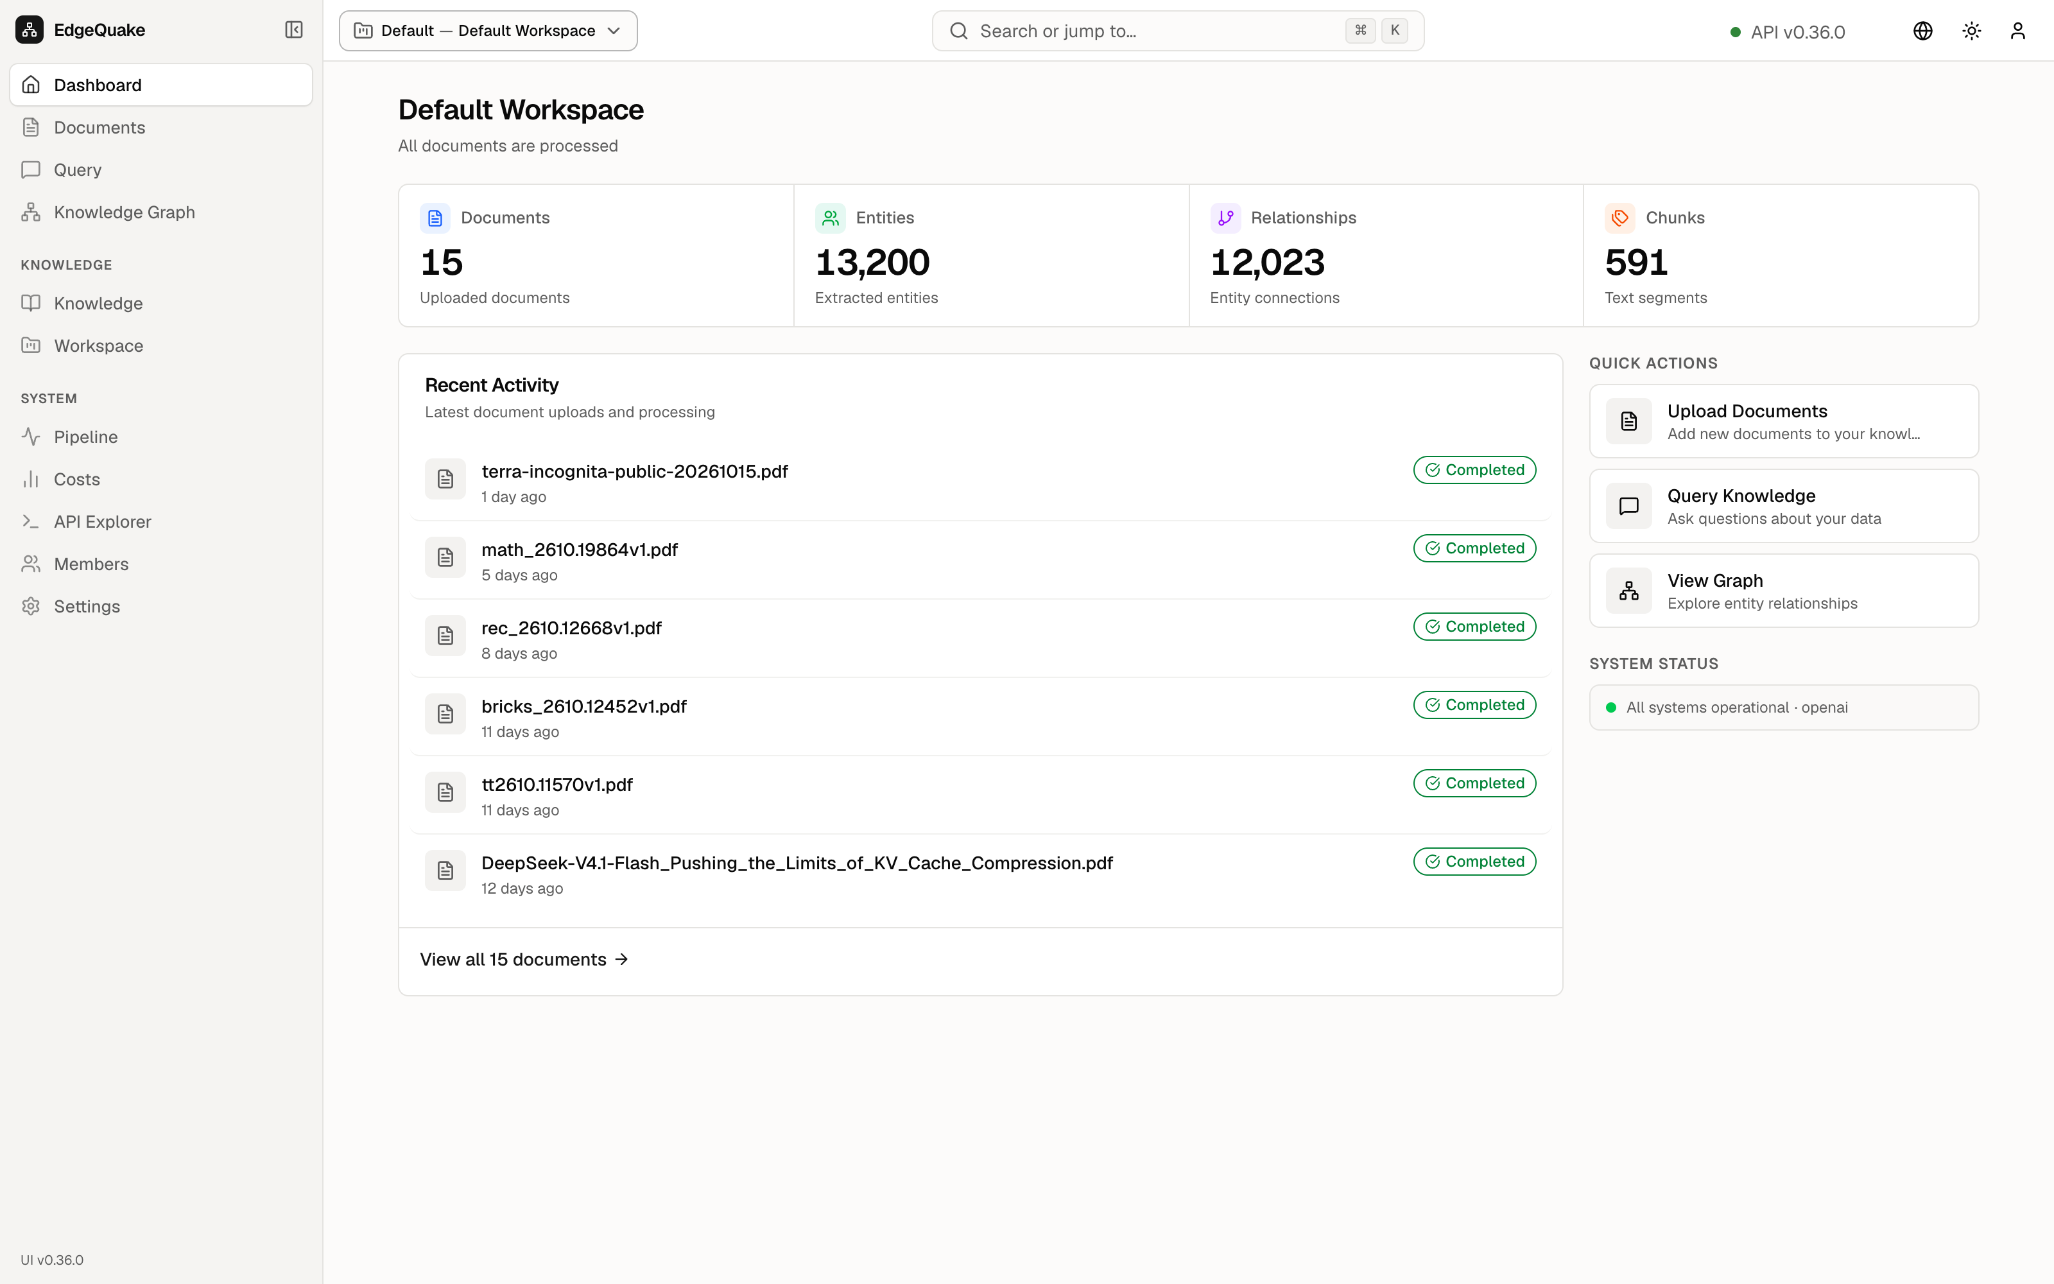Open Query in the sidebar
The height and width of the screenshot is (1284, 2054).
(x=161, y=170)
